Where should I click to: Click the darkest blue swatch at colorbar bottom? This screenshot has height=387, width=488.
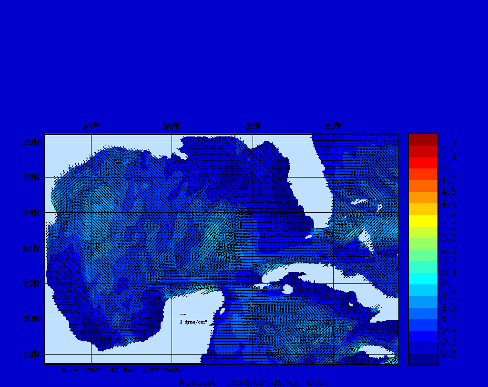coord(423,359)
